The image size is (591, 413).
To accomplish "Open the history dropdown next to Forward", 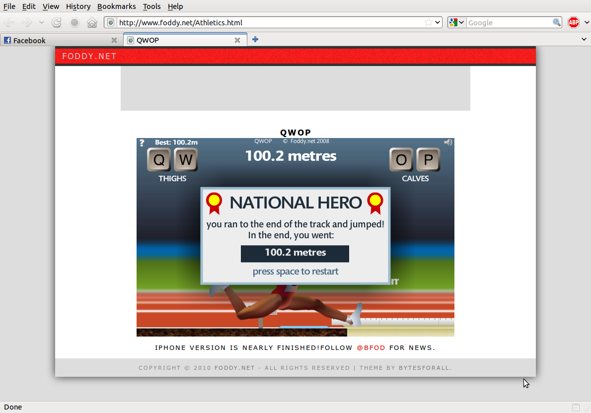I will 41,23.
